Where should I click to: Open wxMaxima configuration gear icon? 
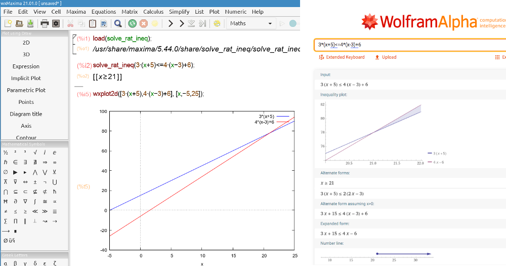[56, 23]
